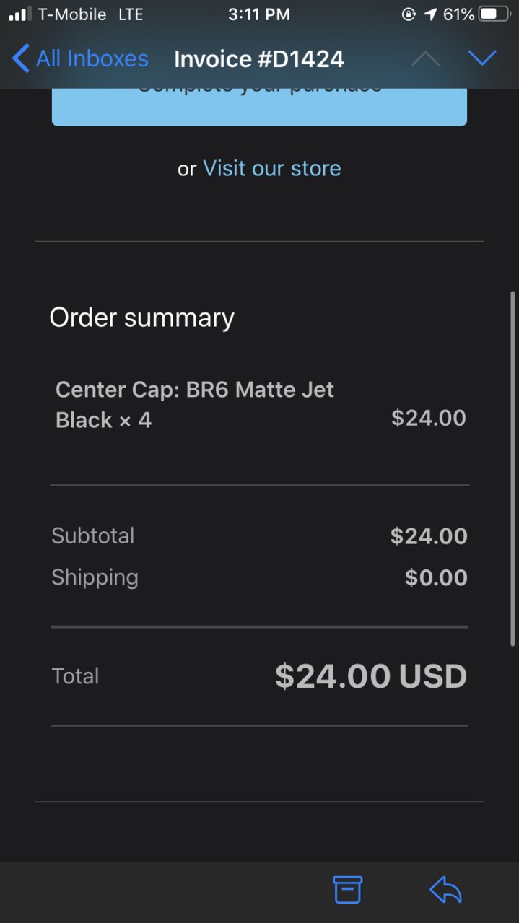This screenshot has width=519, height=923.
Task: Tap the Subtotal $24.00 value
Action: [429, 536]
